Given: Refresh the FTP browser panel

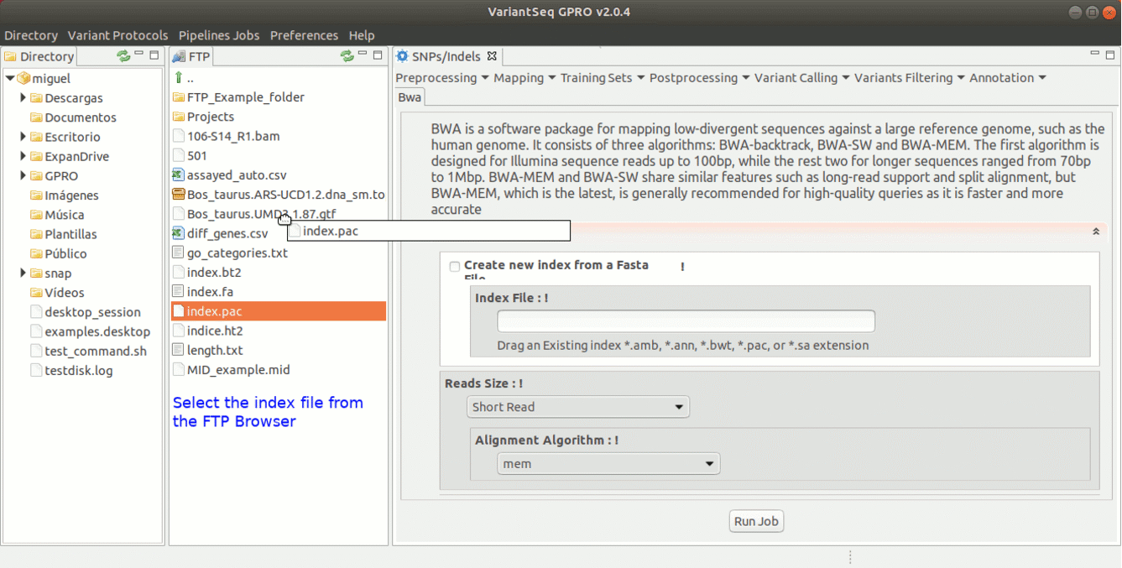Looking at the screenshot, I should (347, 56).
